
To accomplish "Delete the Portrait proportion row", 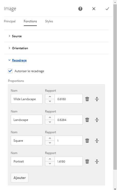I will (87, 161).
